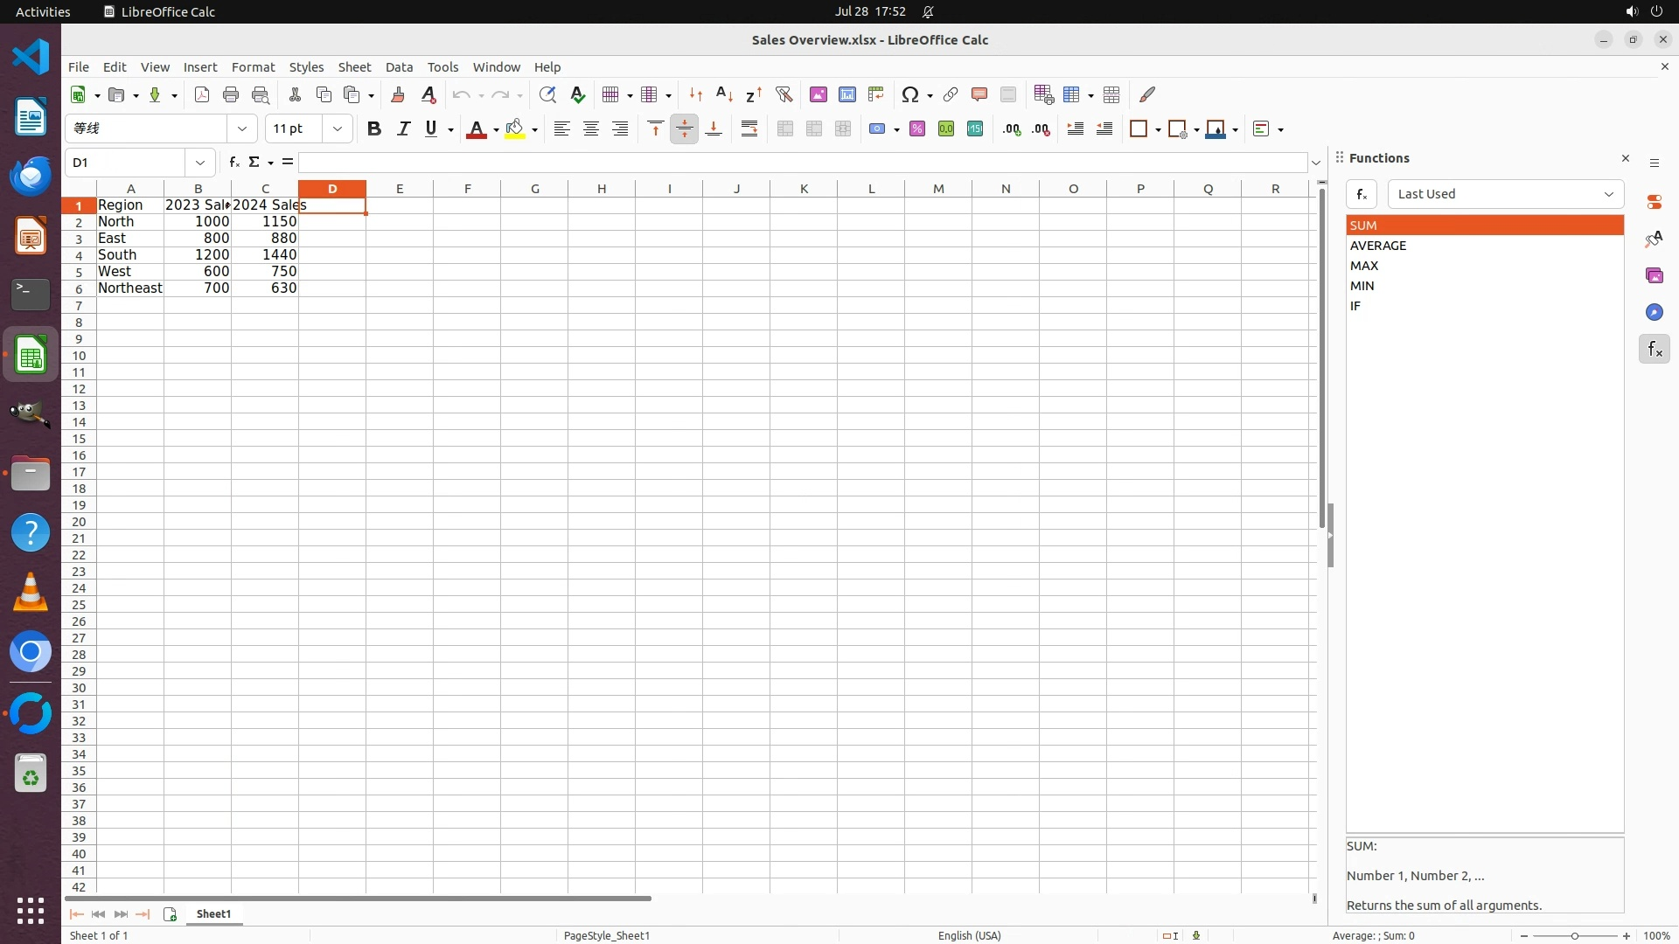Click Format as Currency icon
Screen dimensions: 1679x944
[877, 129]
